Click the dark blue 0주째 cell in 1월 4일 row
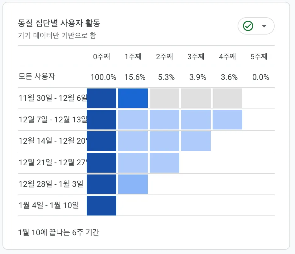This screenshot has height=254, width=295. tap(102, 205)
